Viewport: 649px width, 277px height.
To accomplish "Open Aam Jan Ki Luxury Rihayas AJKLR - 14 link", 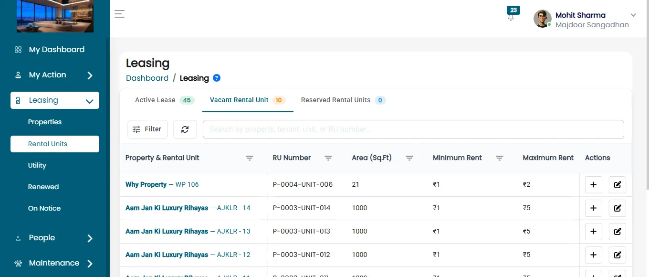I will 188,208.
